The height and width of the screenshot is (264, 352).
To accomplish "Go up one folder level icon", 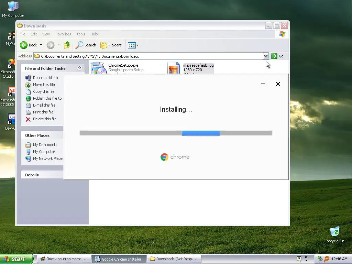I will (x=67, y=45).
